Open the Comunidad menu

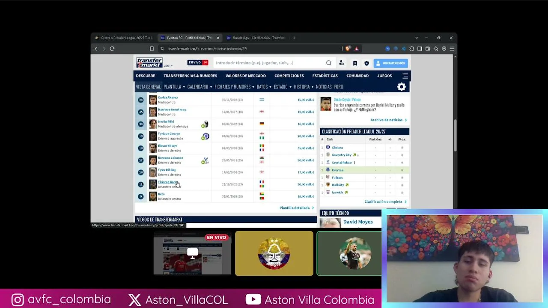pos(357,76)
